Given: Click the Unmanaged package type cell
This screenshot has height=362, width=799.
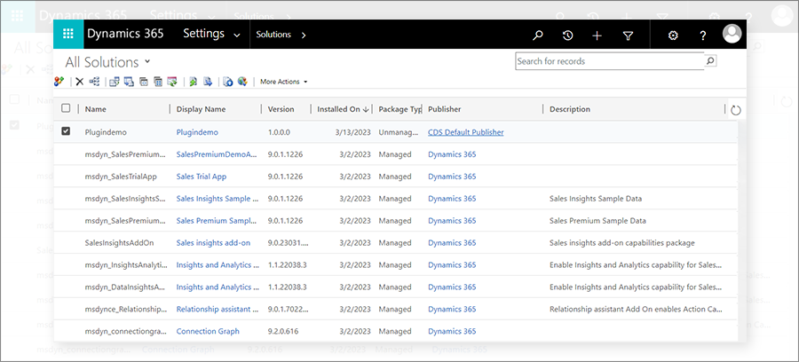Looking at the screenshot, I should (x=399, y=132).
